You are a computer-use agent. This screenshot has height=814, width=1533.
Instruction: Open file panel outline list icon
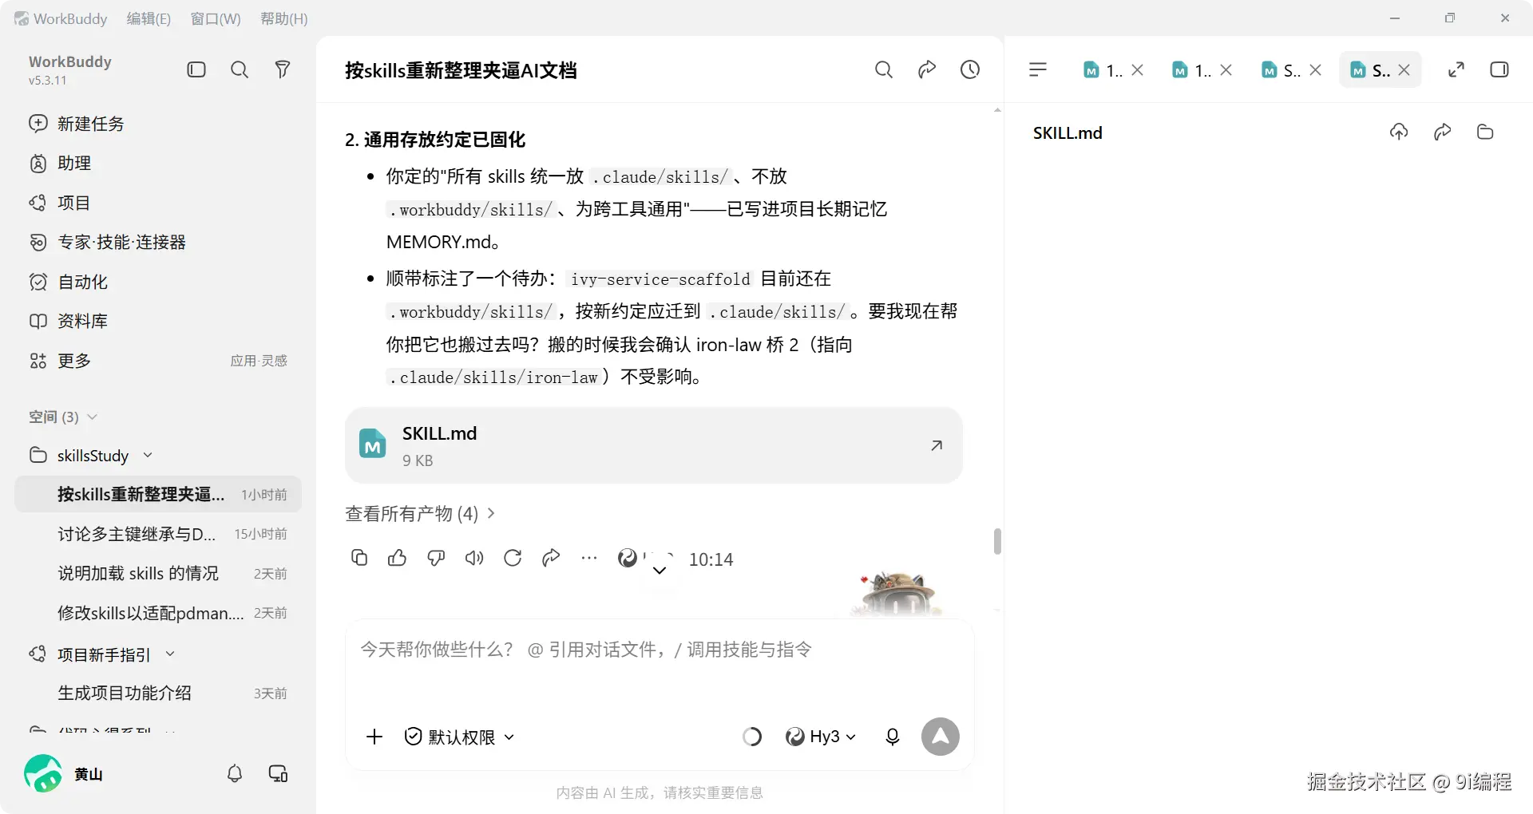point(1038,70)
